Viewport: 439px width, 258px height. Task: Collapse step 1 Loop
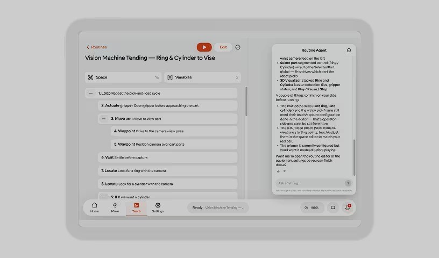point(91,93)
